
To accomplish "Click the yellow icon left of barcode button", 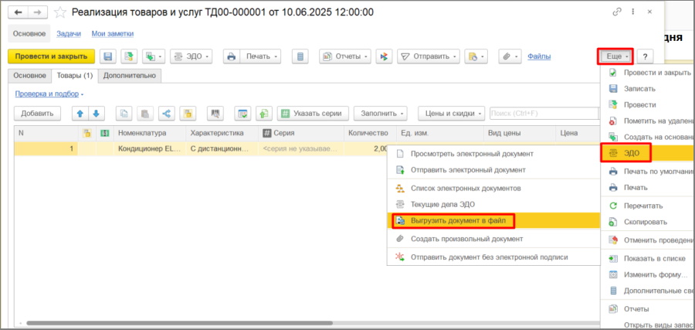I will [x=188, y=114].
